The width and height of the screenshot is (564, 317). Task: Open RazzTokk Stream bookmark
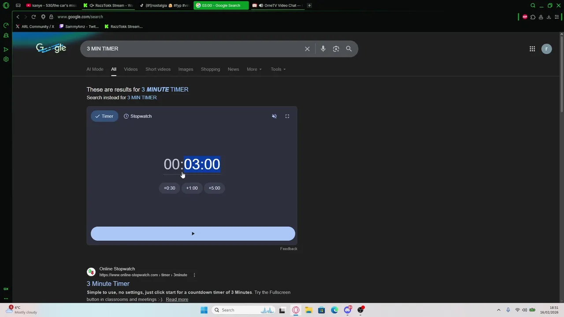tap(124, 26)
